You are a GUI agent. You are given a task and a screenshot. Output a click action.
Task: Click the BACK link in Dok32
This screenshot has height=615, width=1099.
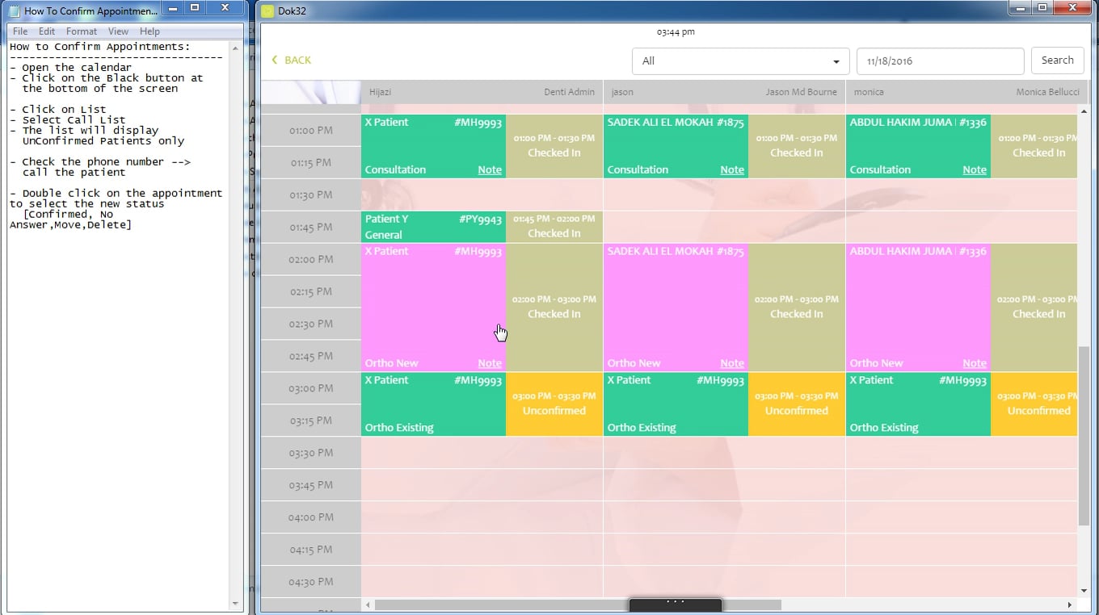[x=292, y=61]
